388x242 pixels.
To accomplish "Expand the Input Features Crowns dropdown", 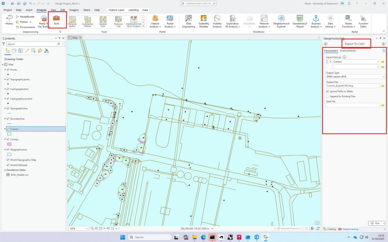I will click(378, 61).
